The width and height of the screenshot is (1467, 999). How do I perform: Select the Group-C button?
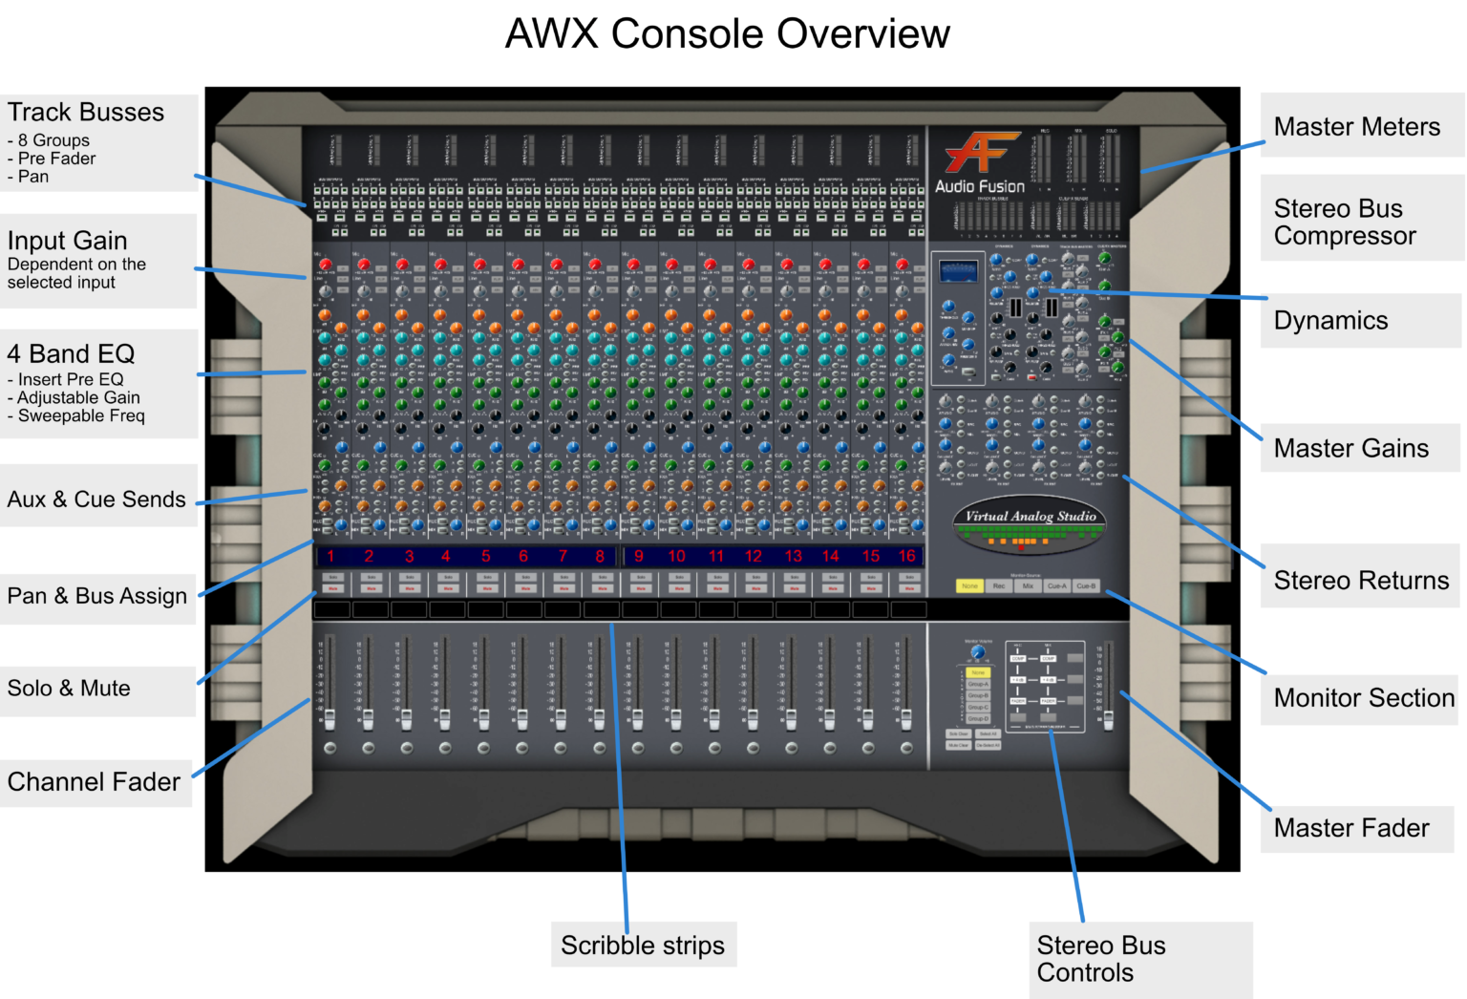(x=978, y=707)
